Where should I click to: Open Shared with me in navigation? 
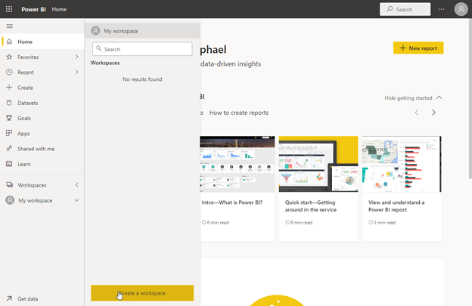42,149
